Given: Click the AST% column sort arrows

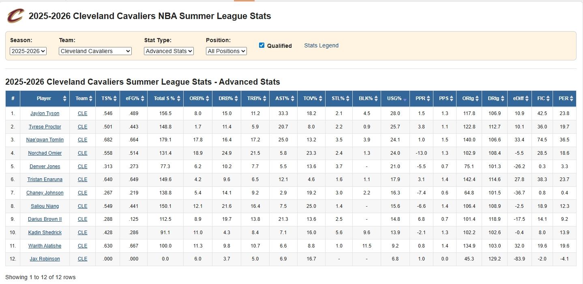Looking at the screenshot, I should pos(292,98).
